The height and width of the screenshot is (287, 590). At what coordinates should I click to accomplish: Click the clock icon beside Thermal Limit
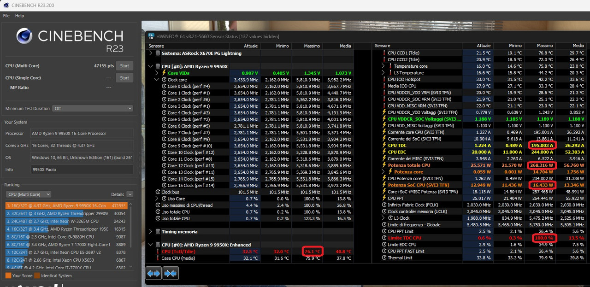point(384,258)
